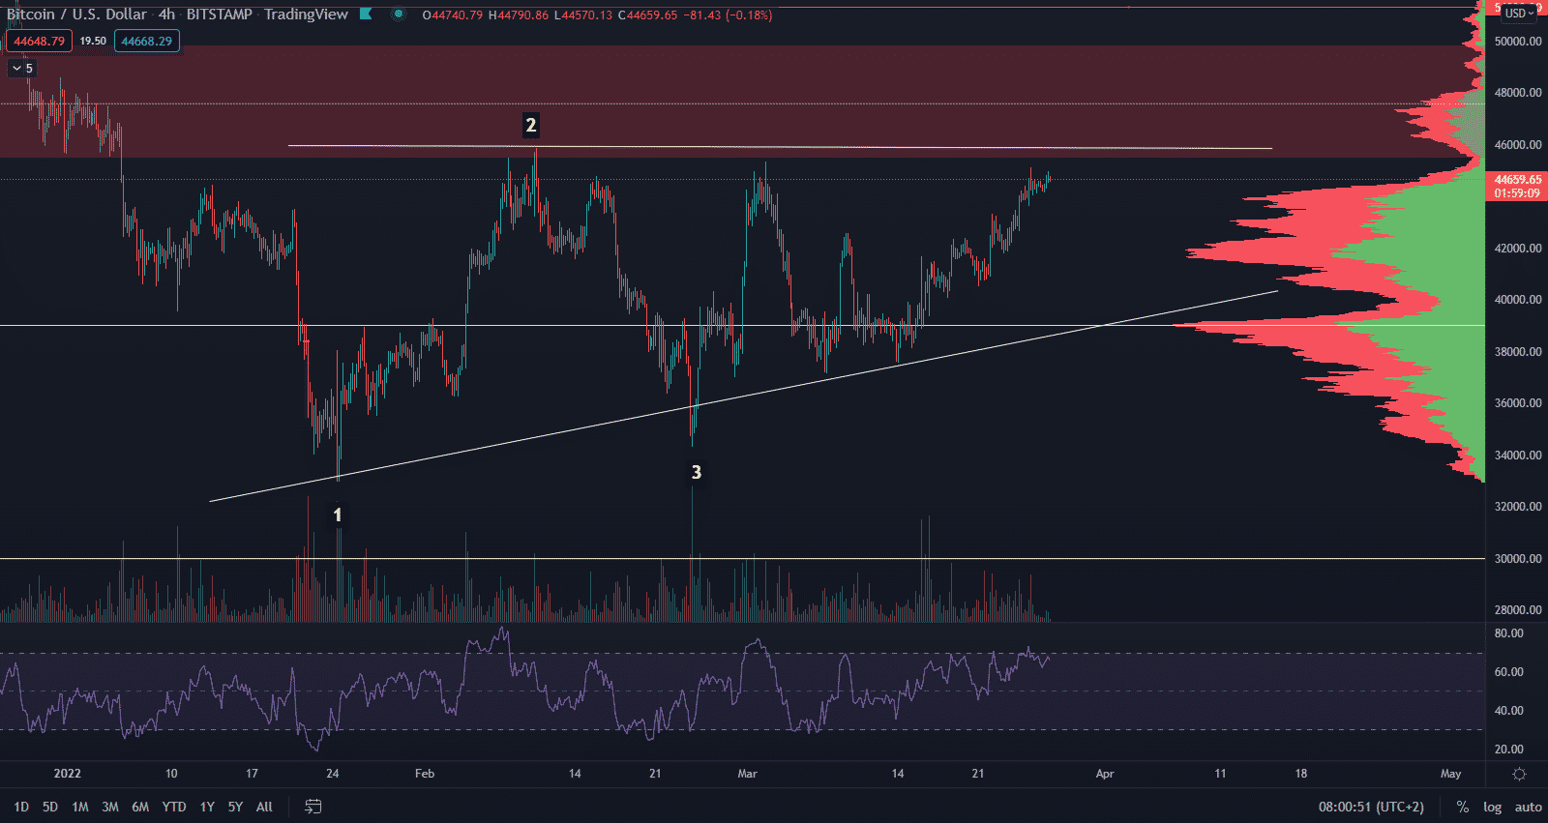
Task: Open the USD currency dropdown
Action: pos(1519,13)
